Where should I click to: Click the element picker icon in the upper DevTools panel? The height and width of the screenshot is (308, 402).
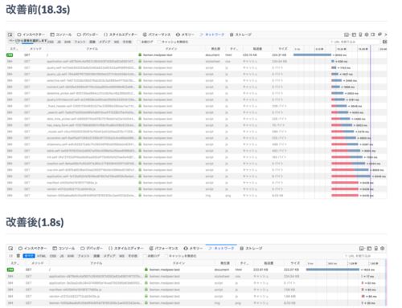coord(10,34)
